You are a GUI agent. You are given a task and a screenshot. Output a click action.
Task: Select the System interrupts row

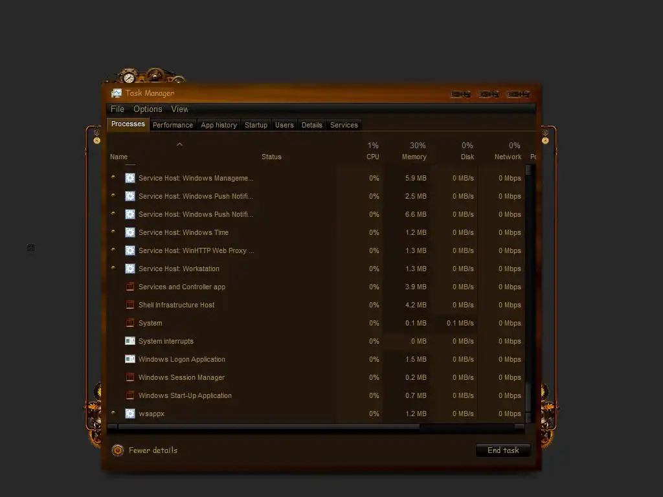point(316,341)
